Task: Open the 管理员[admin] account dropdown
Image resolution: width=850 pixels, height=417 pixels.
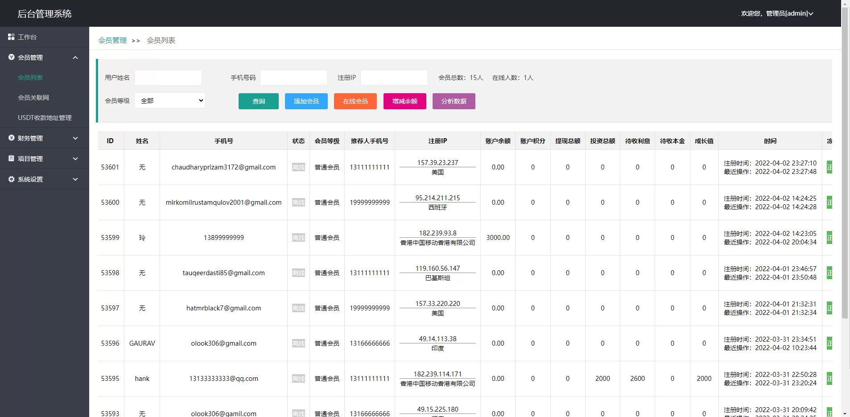Action: pyautogui.click(x=777, y=13)
